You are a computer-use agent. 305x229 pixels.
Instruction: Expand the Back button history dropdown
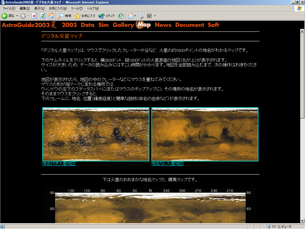pos(17,16)
